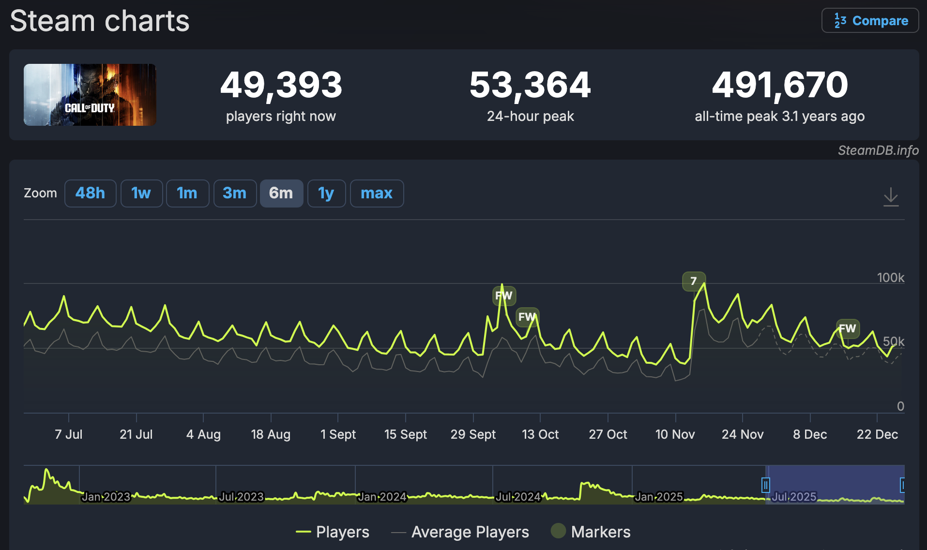This screenshot has height=550, width=927.
Task: Click the 100k y-axis label
Action: point(891,278)
